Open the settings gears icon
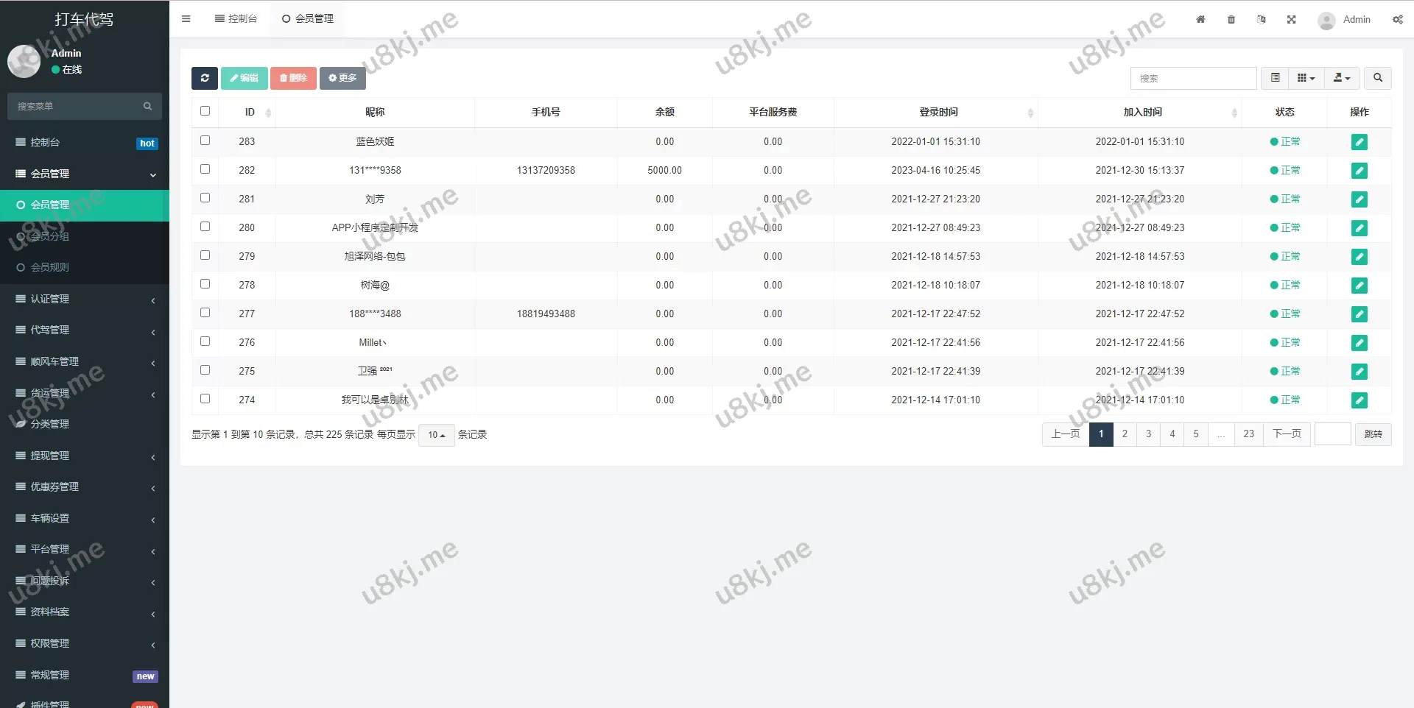1414x708 pixels. 1397,20
